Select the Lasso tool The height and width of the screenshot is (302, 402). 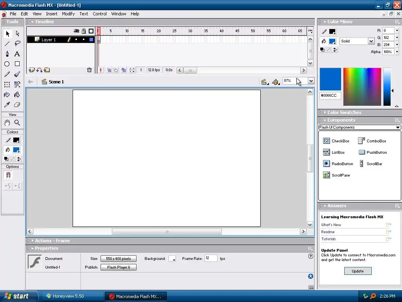[17, 44]
